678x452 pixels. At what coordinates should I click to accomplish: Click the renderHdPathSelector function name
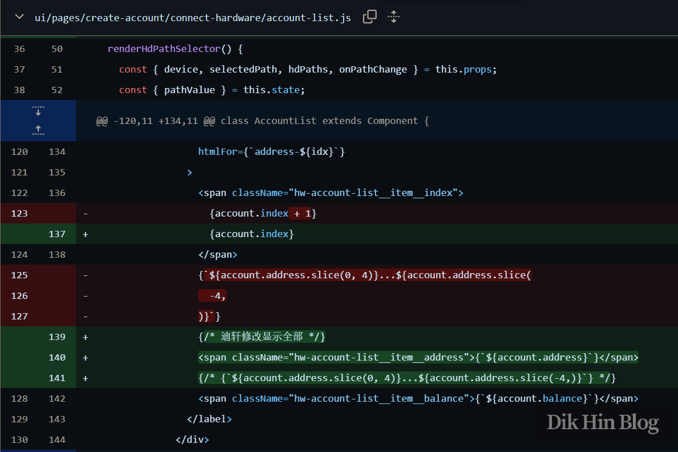[x=160, y=49]
